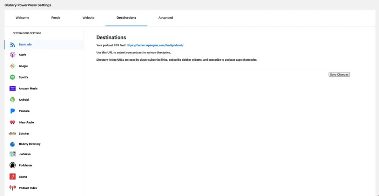Image resolution: width=379 pixels, height=196 pixels.
Task: Open the Podcast Index destination label
Action: click(28, 188)
